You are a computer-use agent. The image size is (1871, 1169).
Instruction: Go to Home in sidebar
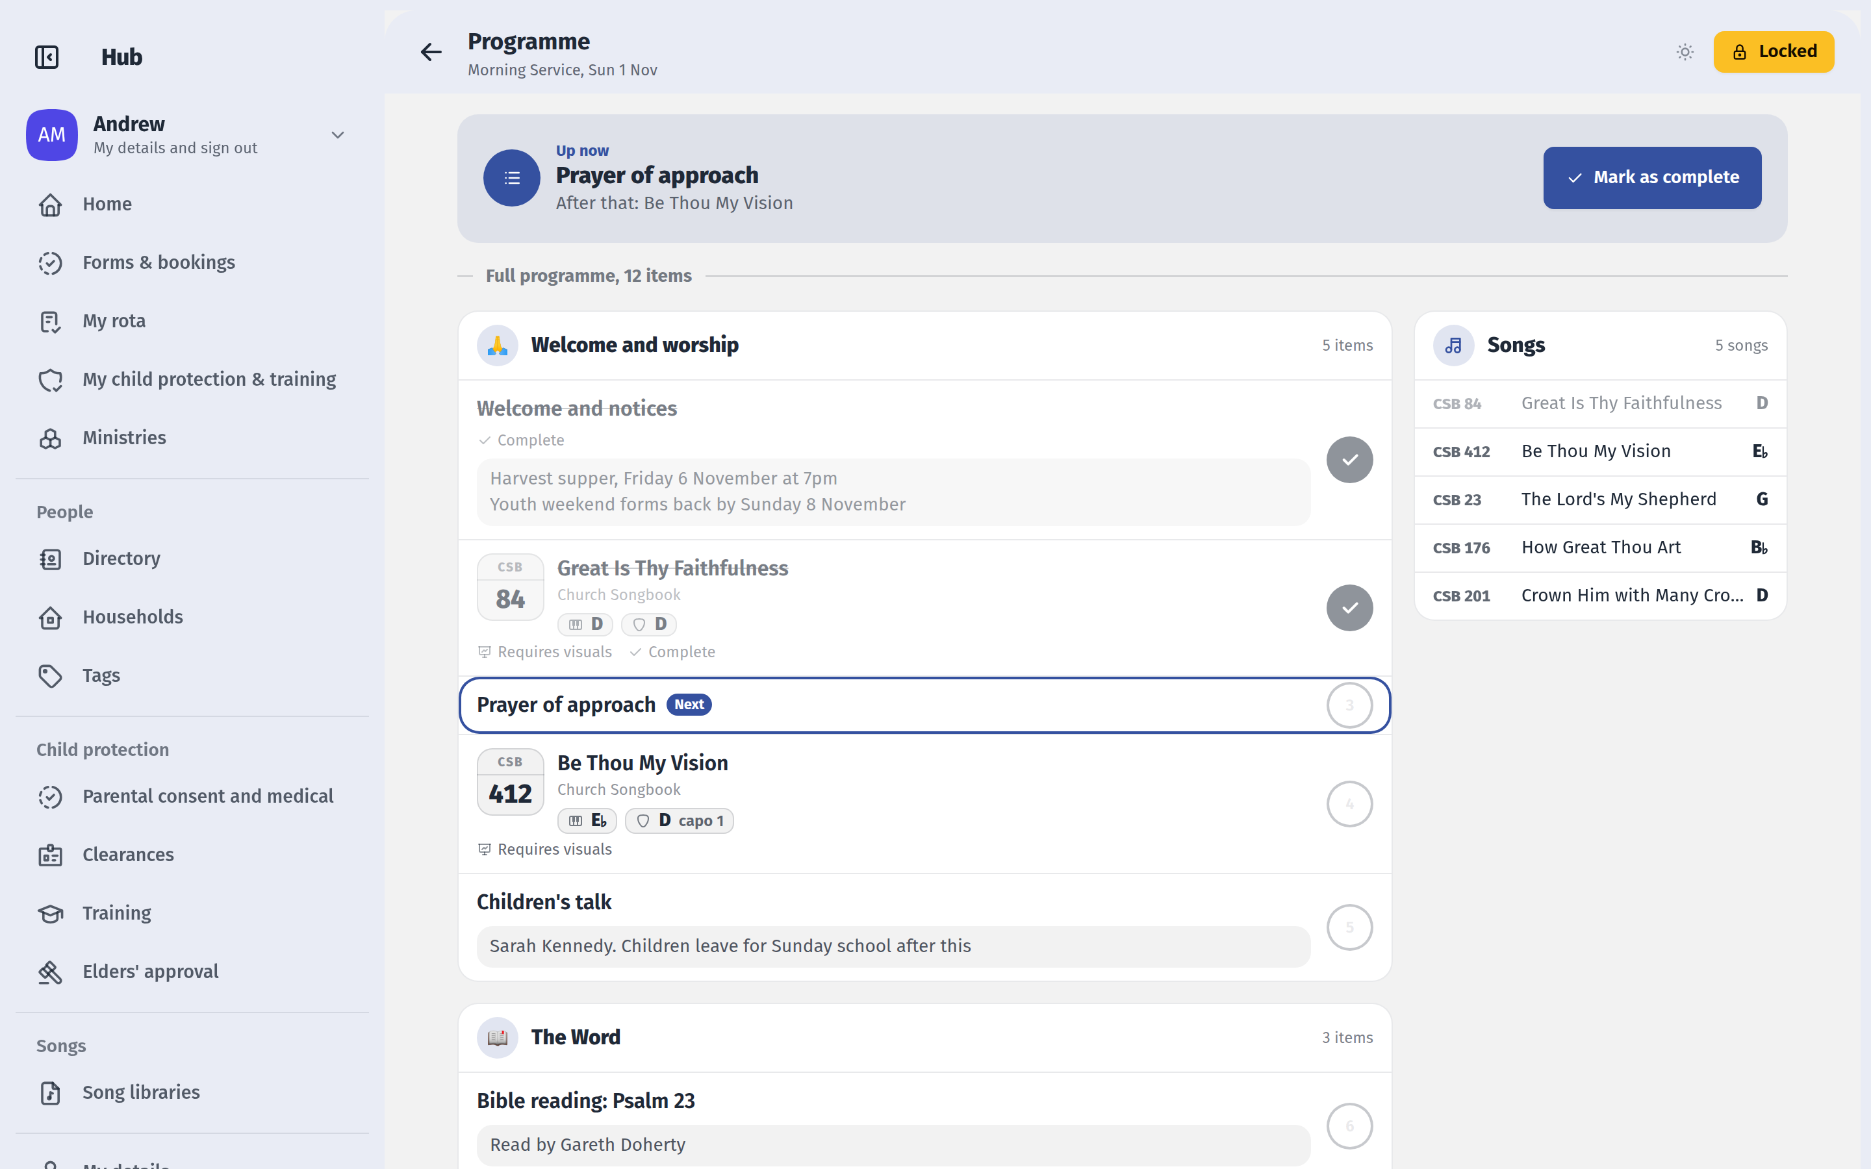point(192,204)
